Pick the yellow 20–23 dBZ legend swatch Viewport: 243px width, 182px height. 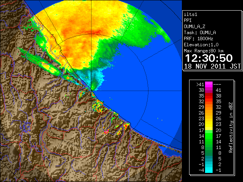209,124
